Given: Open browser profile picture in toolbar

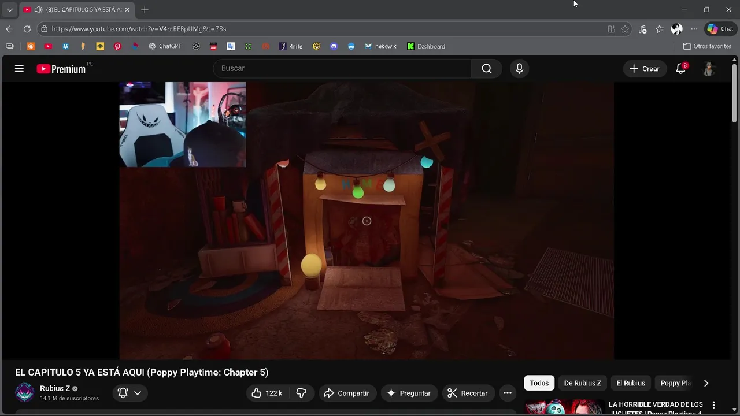Looking at the screenshot, I should click(677, 29).
